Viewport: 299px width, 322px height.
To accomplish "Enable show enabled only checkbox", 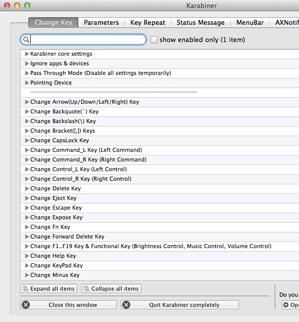I will click(x=154, y=39).
